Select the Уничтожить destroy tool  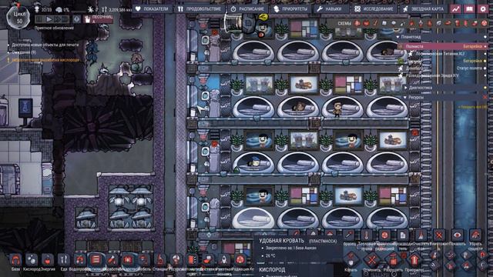point(439,235)
